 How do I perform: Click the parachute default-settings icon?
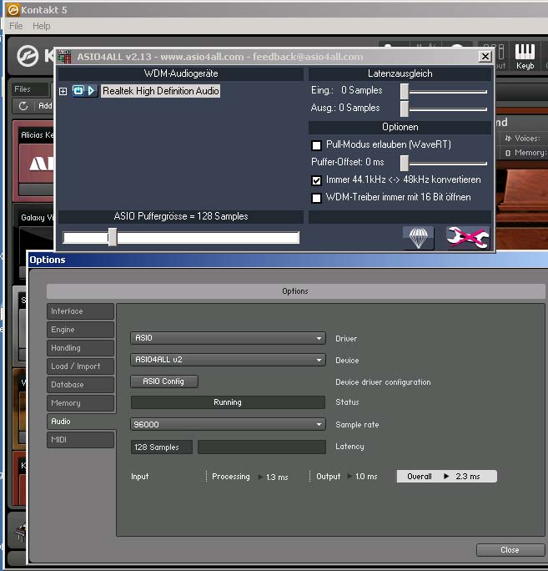(x=419, y=238)
